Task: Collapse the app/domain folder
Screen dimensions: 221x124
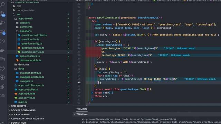Action: 26,19
